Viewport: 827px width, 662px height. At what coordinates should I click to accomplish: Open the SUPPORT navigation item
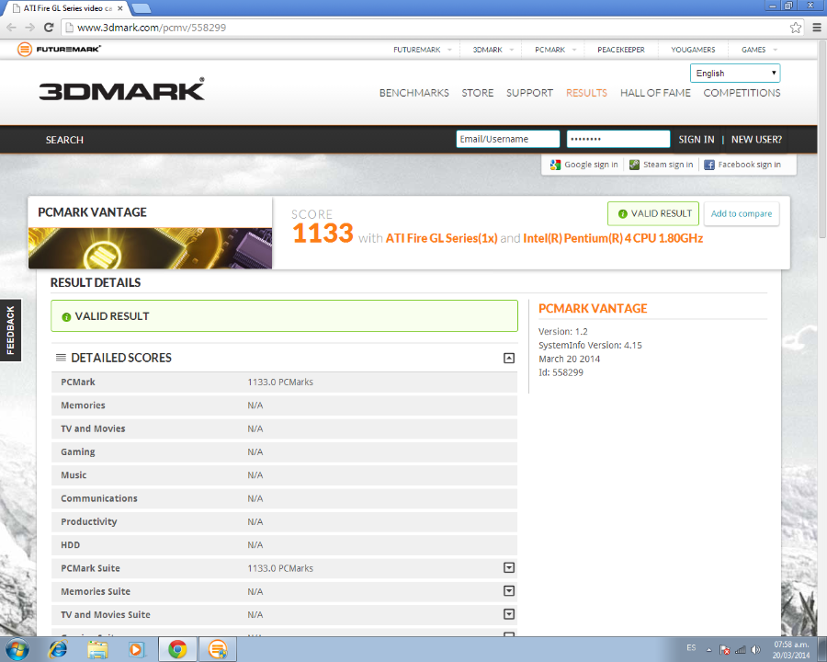[529, 93]
